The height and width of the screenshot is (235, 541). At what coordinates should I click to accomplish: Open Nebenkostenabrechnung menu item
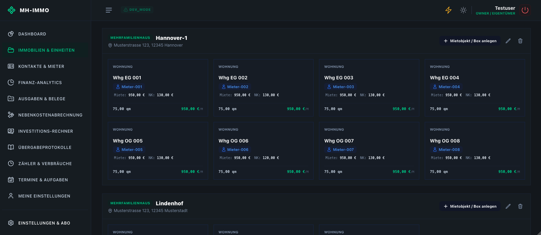45,115
